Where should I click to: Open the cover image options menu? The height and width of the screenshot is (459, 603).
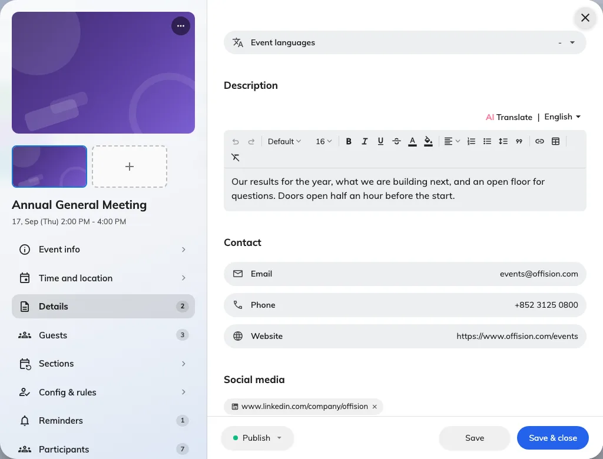click(181, 26)
